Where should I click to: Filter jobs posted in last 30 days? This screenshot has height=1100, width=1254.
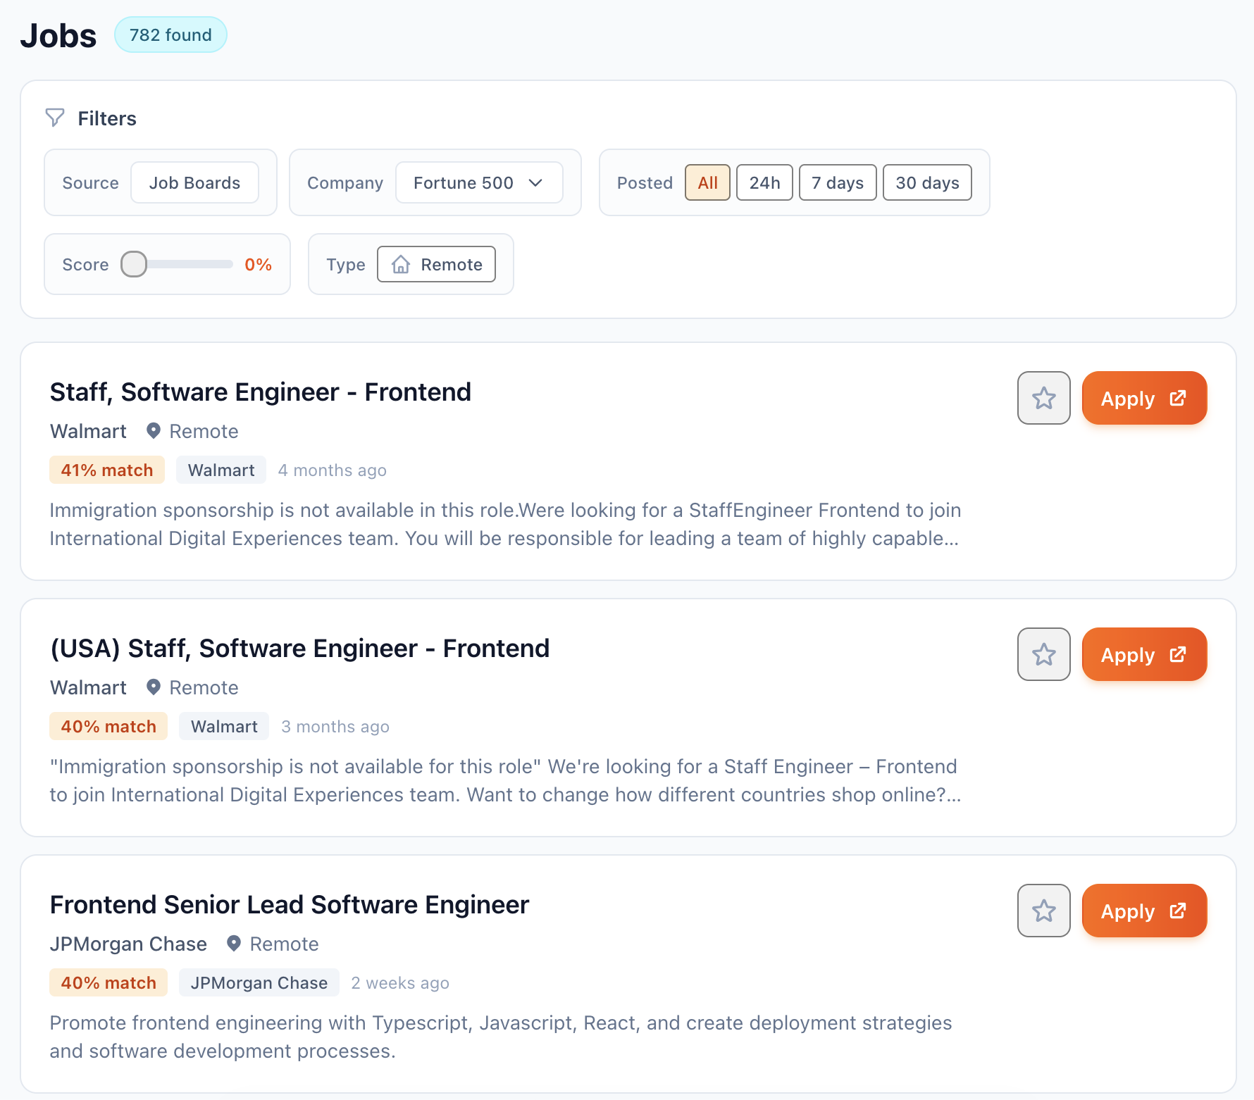tap(927, 182)
